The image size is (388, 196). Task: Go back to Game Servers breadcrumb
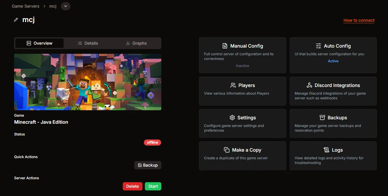click(25, 6)
